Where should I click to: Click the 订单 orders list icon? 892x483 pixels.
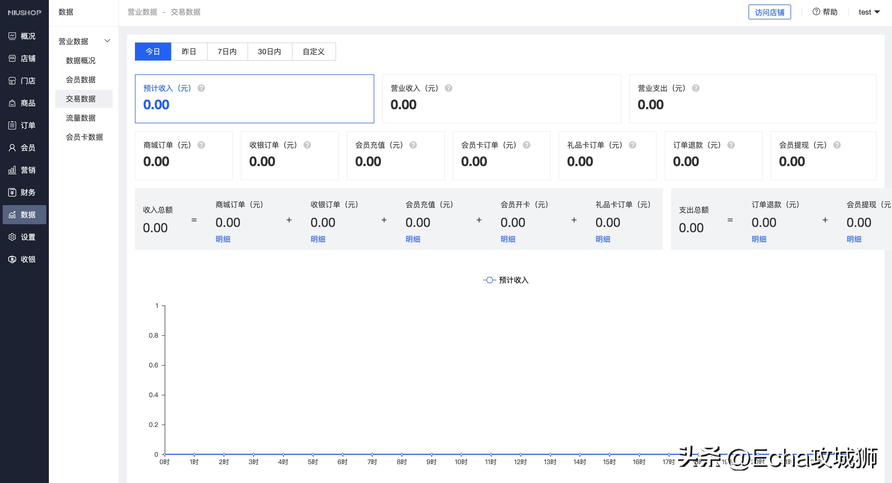[x=12, y=125]
